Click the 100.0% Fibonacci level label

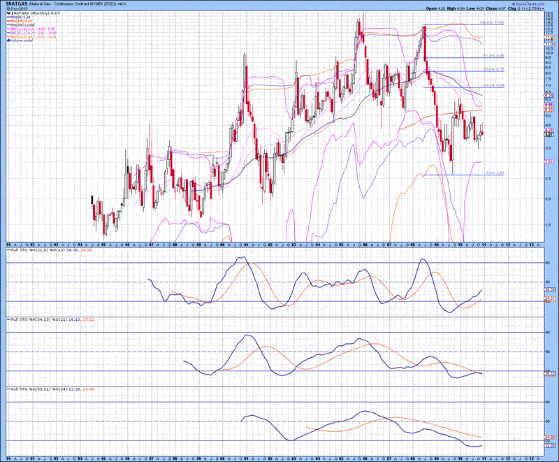(x=493, y=22)
